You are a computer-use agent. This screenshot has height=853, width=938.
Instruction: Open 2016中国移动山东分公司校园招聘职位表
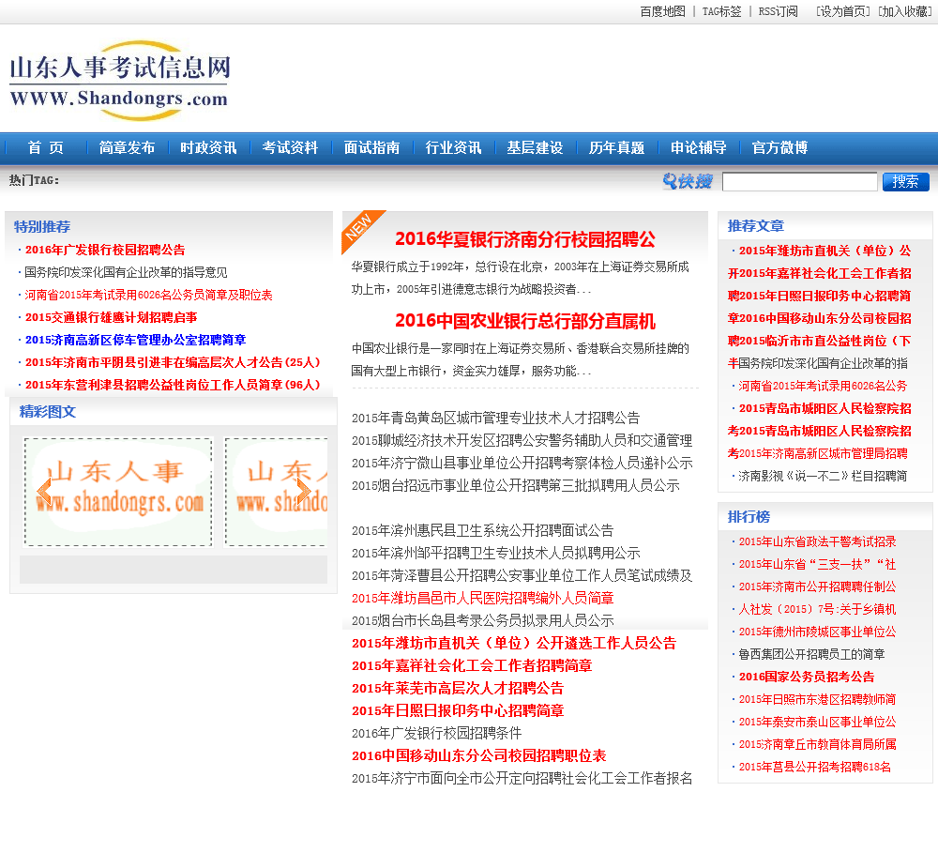(x=478, y=756)
